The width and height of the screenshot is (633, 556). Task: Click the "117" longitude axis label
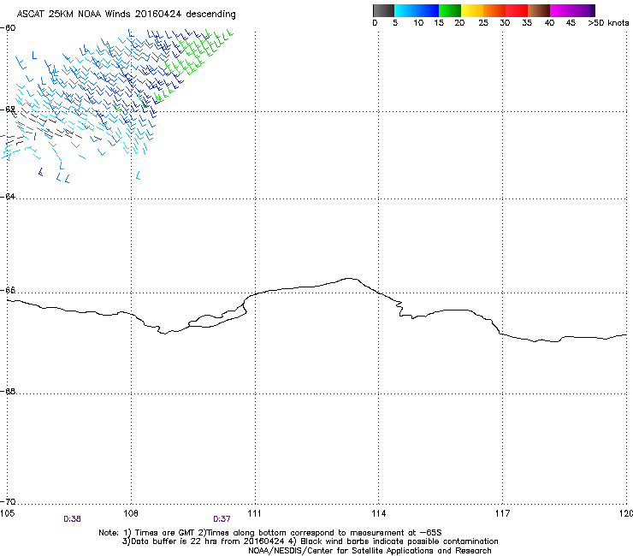tap(502, 513)
